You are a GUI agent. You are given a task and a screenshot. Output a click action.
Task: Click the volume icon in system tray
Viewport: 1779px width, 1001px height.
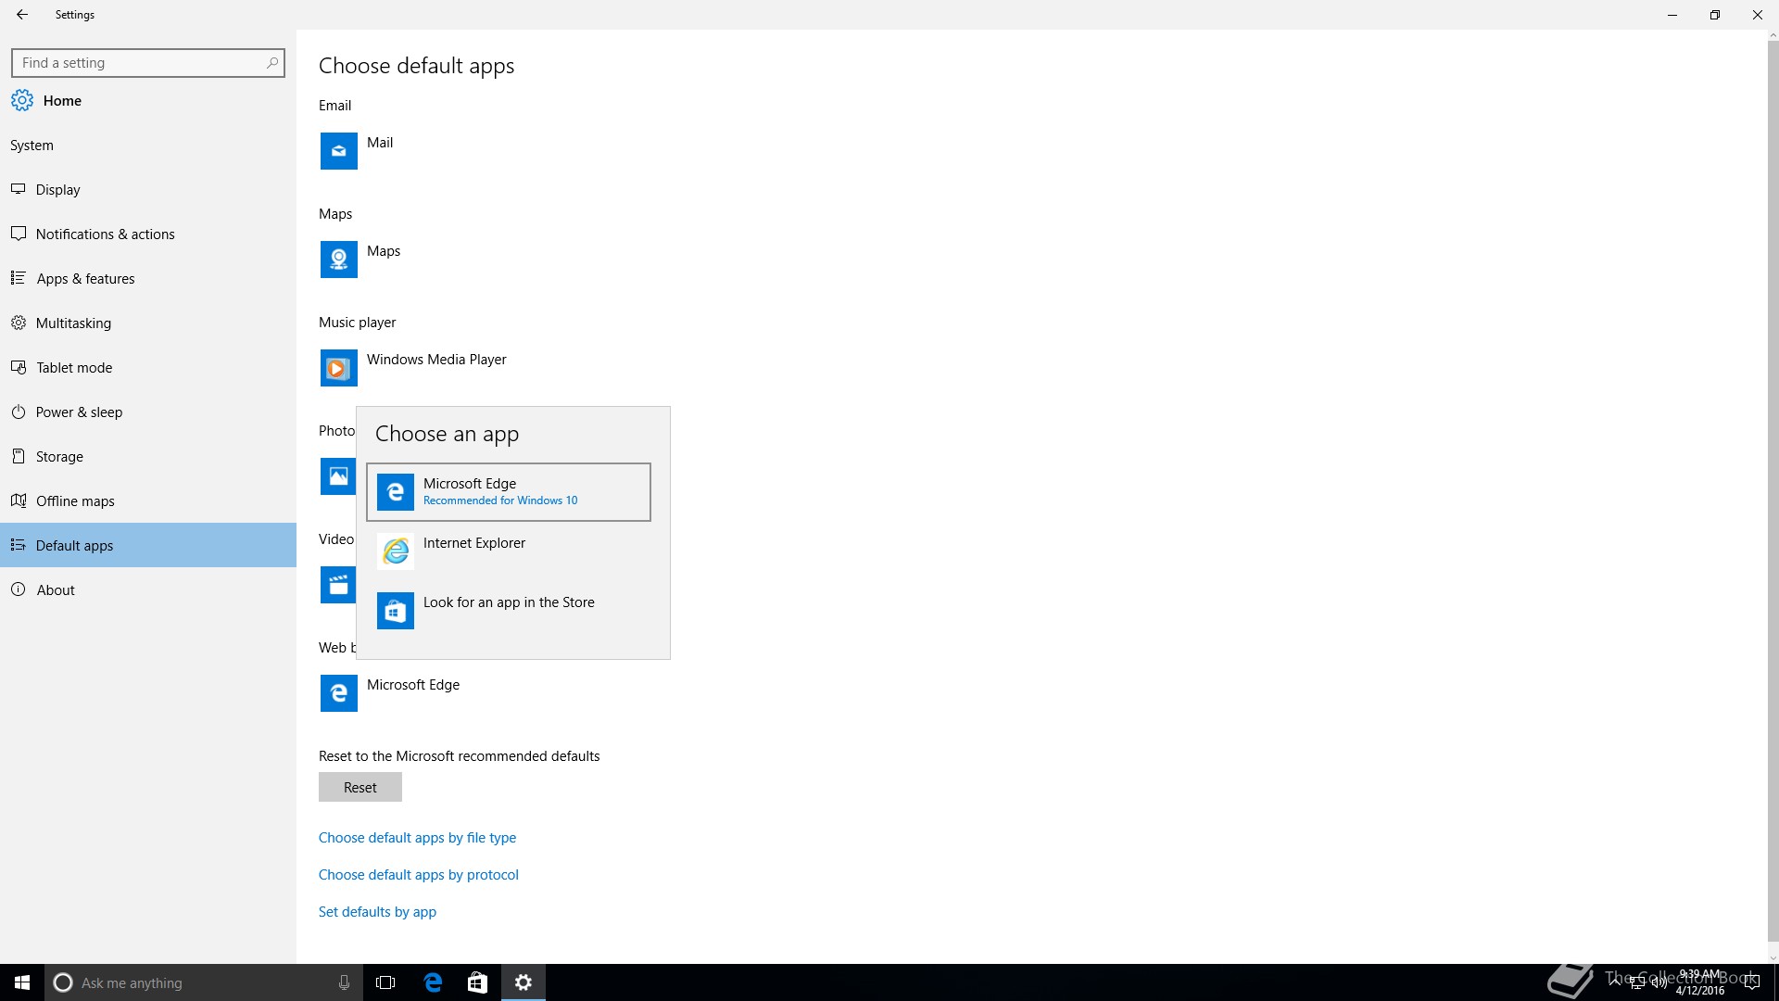pyautogui.click(x=1659, y=982)
